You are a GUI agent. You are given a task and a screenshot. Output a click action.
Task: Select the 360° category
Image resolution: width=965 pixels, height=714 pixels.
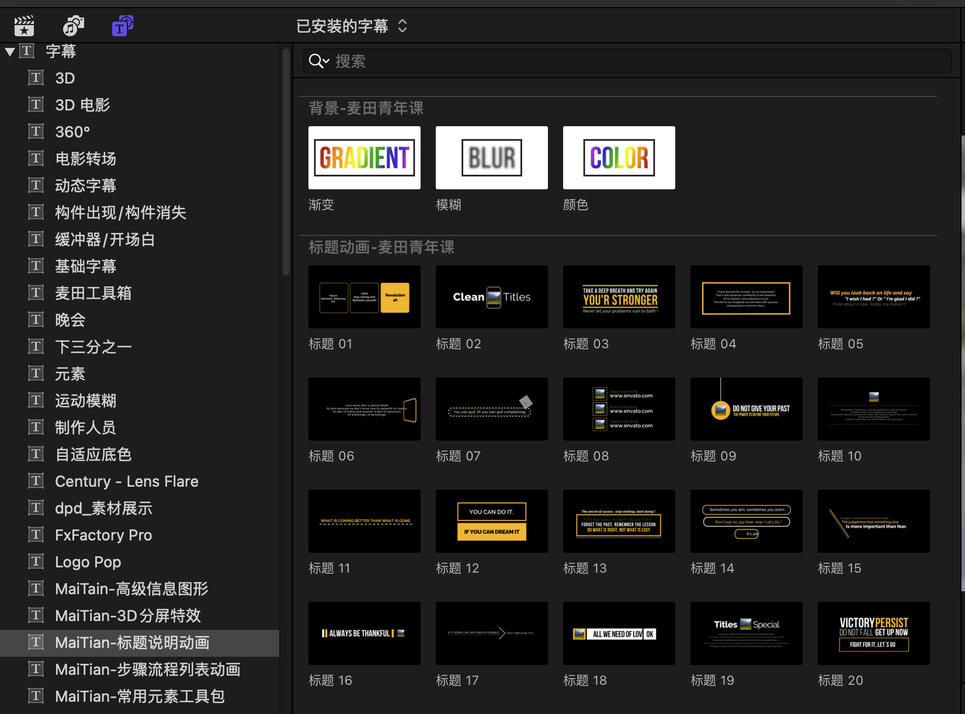tap(140, 132)
